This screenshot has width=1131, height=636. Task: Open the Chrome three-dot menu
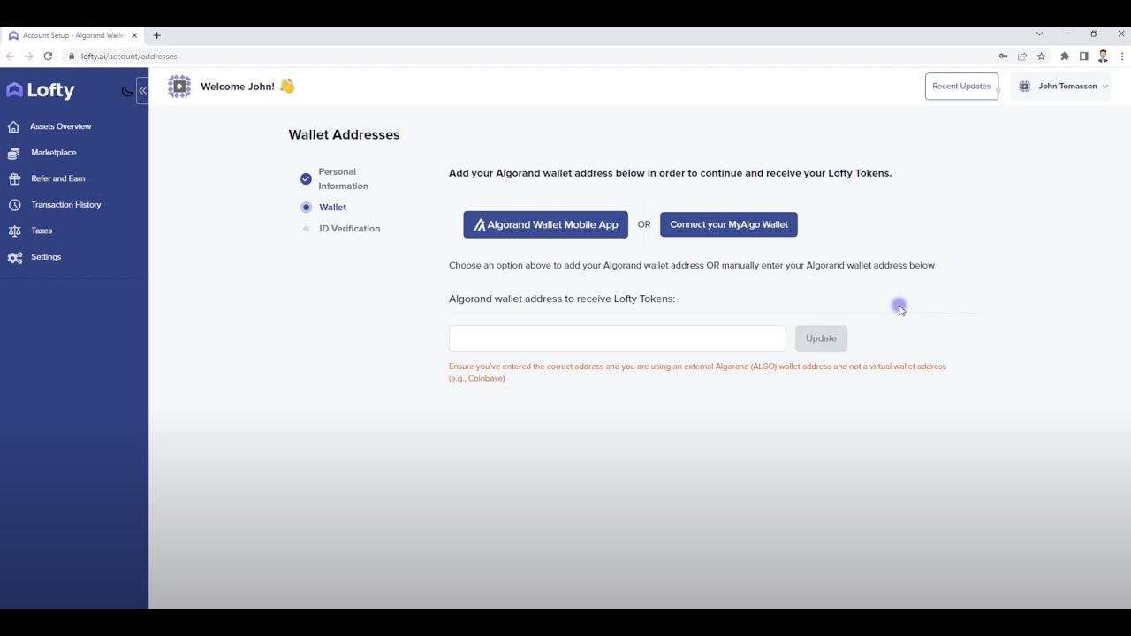(1122, 57)
